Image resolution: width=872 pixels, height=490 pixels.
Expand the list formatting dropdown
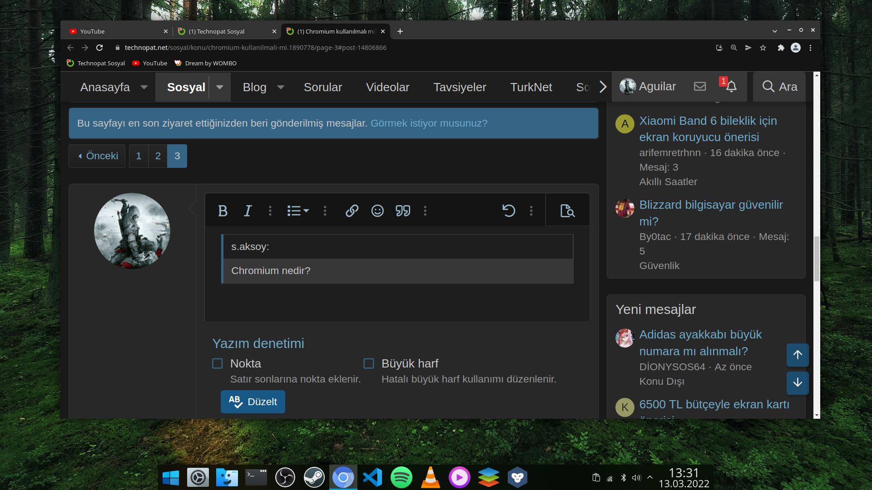298,211
